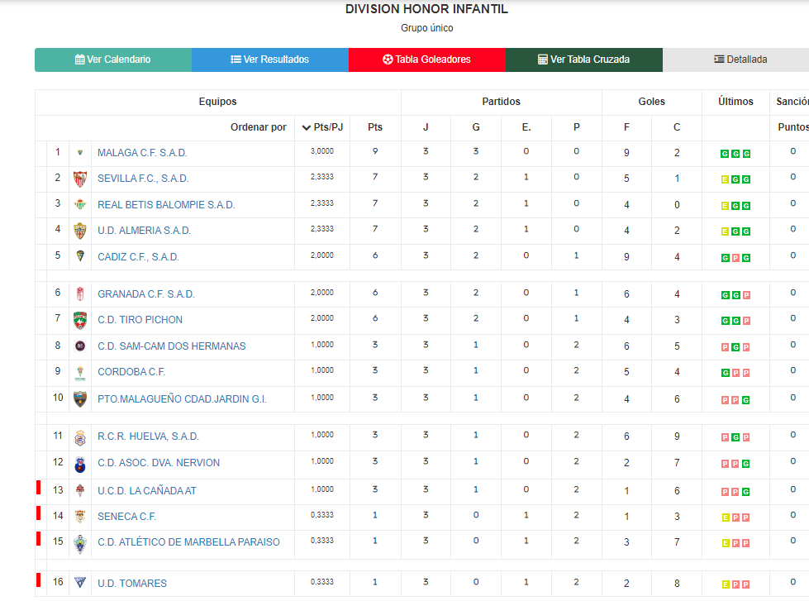Click the Últimos column header

(735, 102)
